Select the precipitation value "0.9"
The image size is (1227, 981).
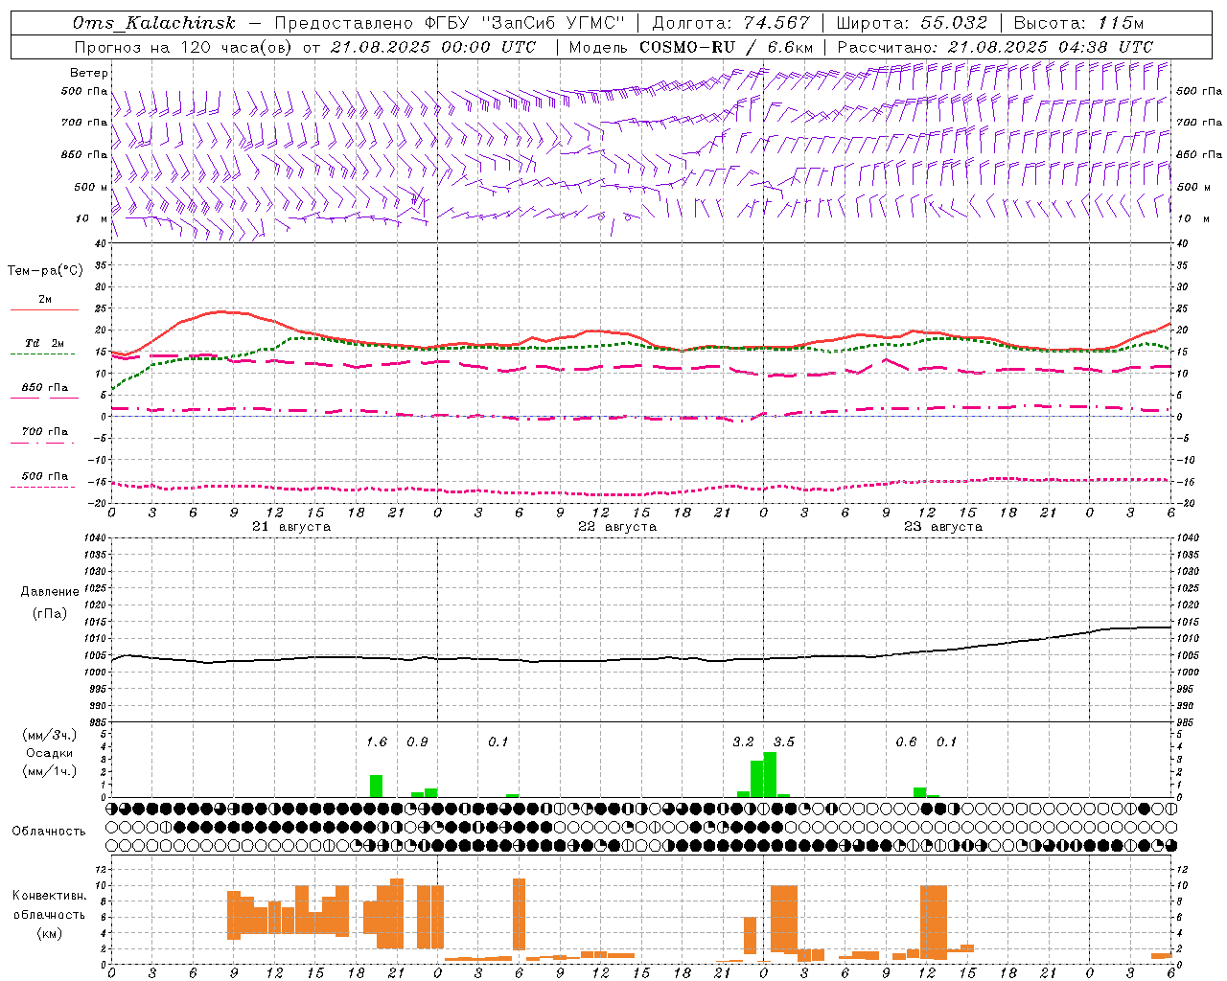[417, 742]
